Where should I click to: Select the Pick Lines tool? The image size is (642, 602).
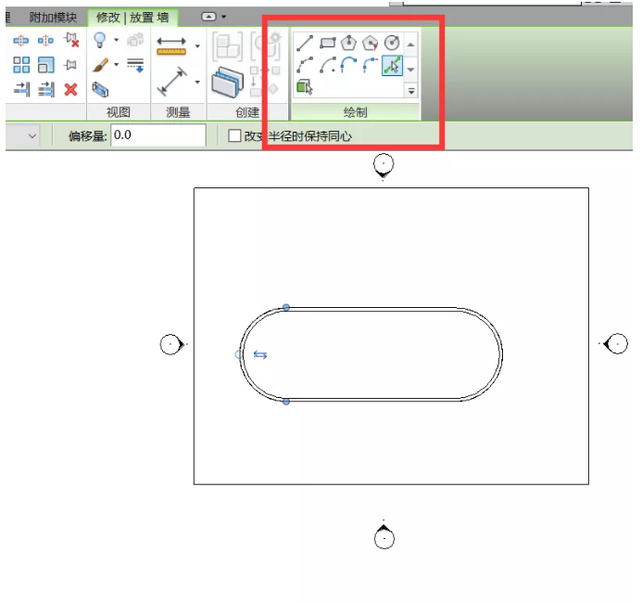(392, 66)
